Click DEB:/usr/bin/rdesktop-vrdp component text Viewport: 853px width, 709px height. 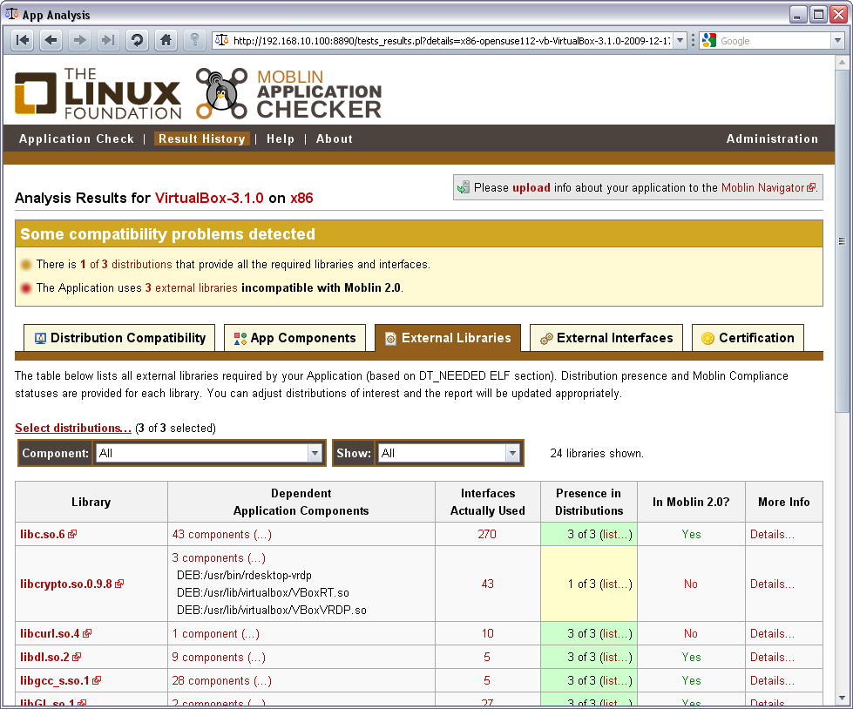(x=244, y=575)
